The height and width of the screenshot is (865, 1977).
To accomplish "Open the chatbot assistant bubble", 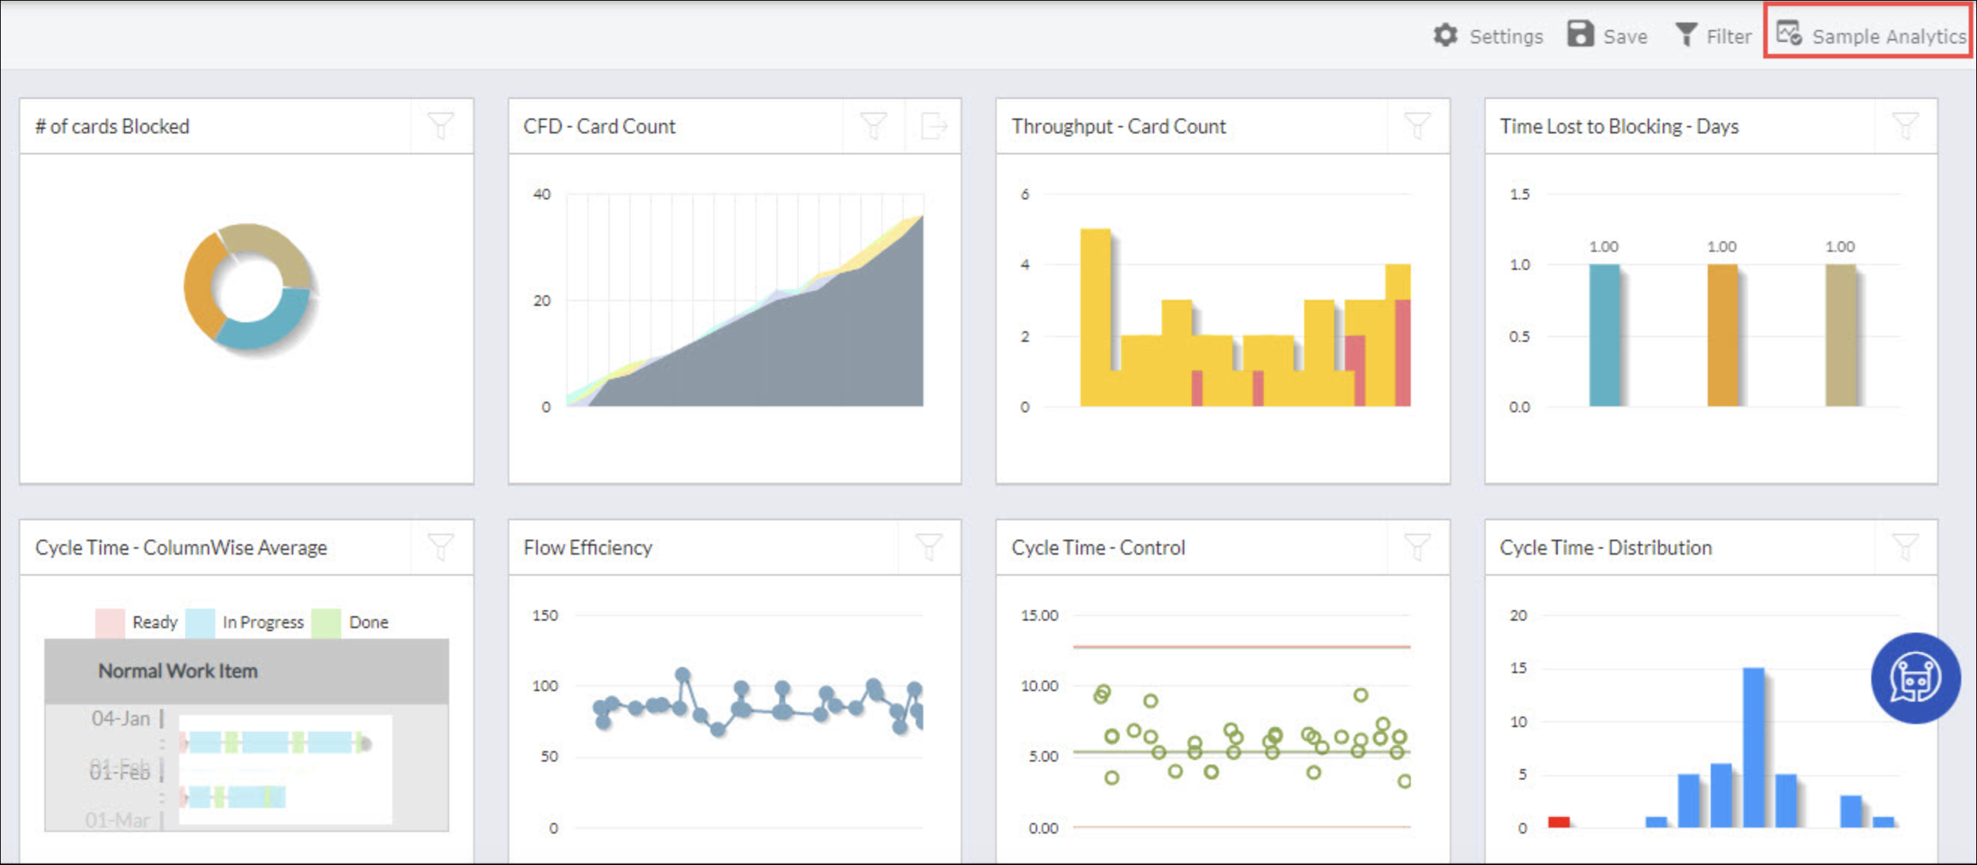I will (x=1915, y=678).
